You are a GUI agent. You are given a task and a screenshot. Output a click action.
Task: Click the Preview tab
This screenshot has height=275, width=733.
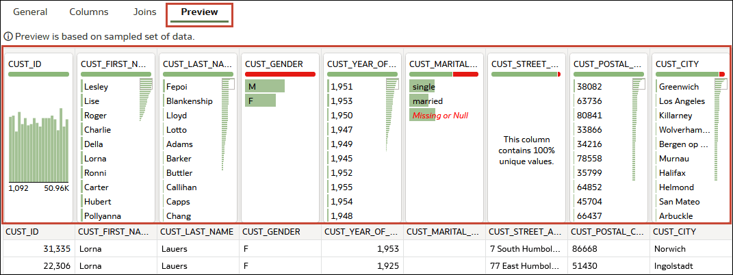(x=200, y=12)
